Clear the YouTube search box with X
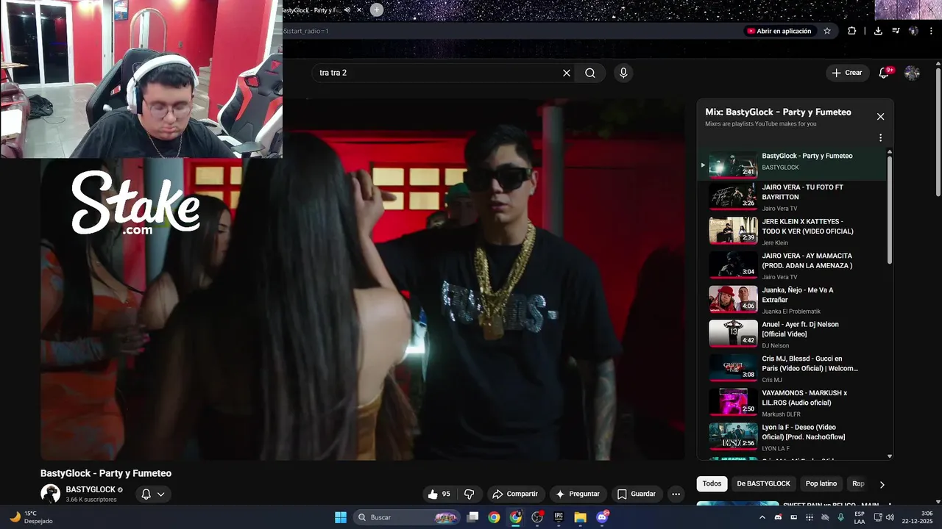Image resolution: width=942 pixels, height=529 pixels. (x=567, y=73)
